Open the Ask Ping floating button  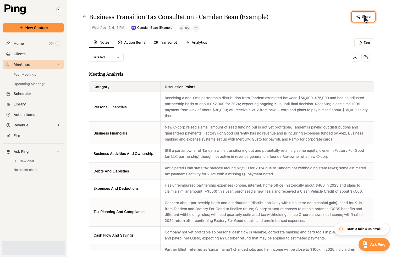tap(374, 244)
